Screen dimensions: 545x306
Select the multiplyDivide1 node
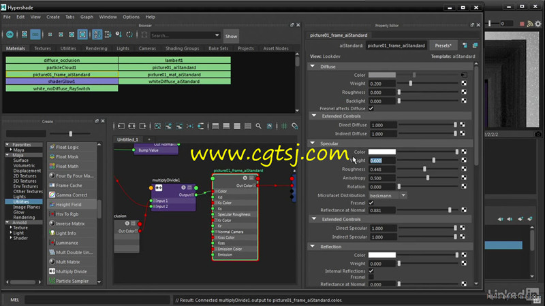(173, 197)
